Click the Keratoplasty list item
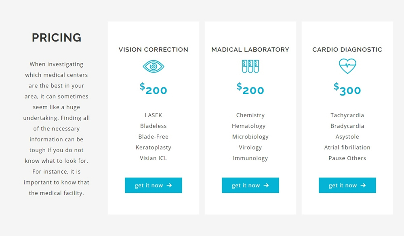Viewport: 404px width, 236px height. 153,148
